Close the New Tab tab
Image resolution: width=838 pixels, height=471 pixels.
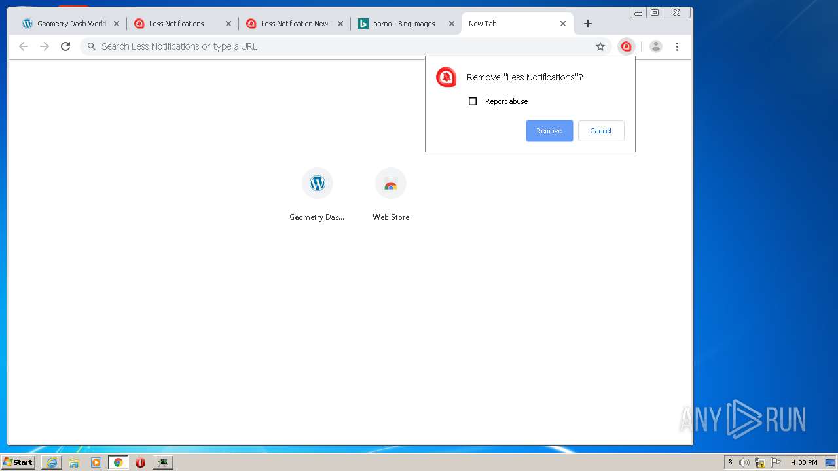tap(563, 24)
